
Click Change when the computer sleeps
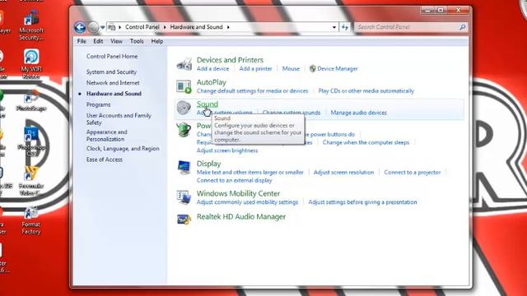[366, 142]
